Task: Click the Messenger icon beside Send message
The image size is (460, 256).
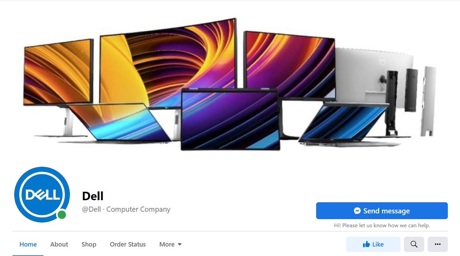Action: pos(357,211)
